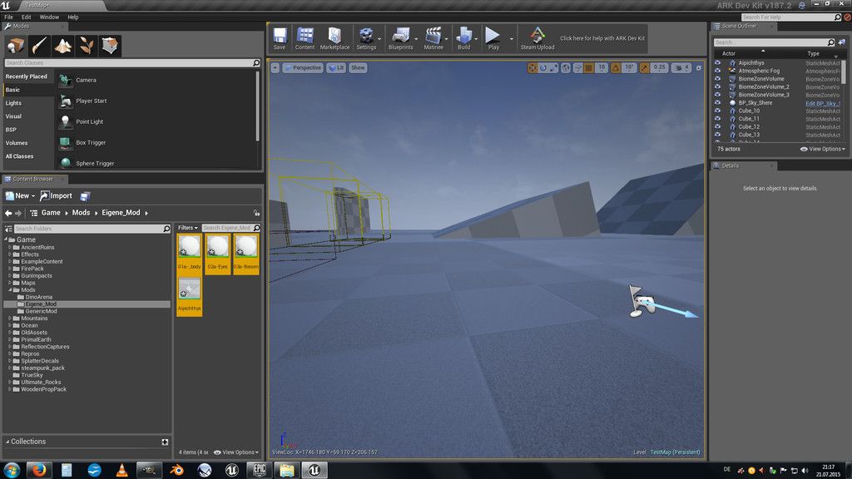Image resolution: width=852 pixels, height=479 pixels.
Task: Open the Window menu
Action: (49, 17)
